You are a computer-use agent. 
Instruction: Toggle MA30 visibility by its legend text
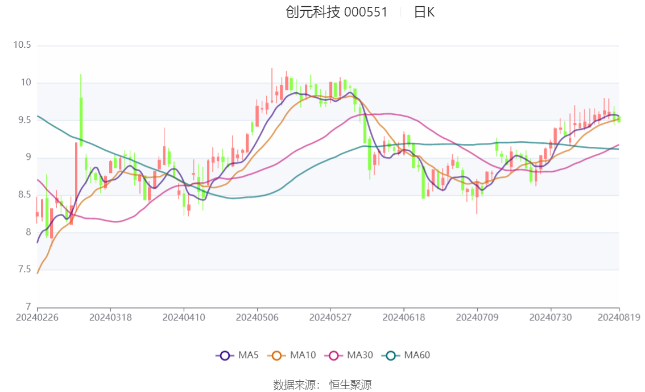click(360, 356)
